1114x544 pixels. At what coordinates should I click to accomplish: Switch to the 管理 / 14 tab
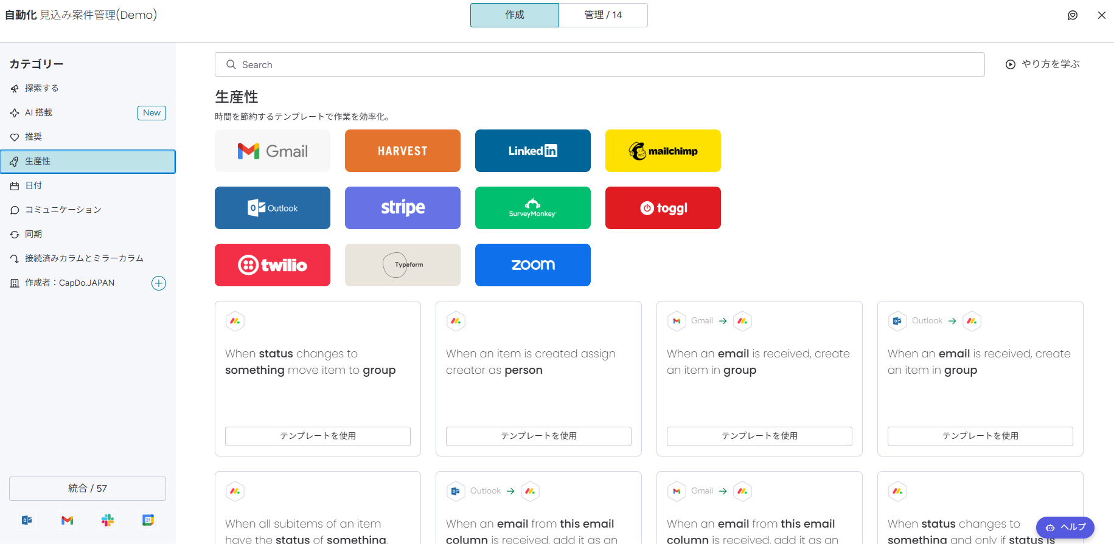pos(603,15)
